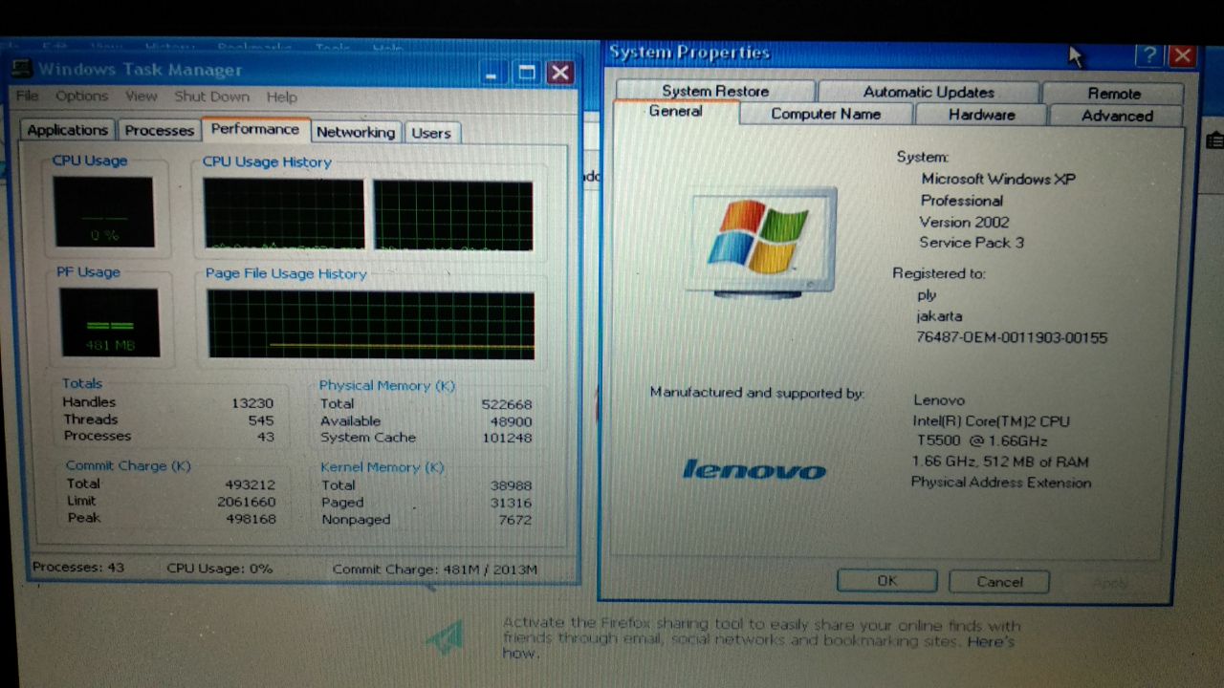Open the File menu in Task Manager
The image size is (1224, 688).
27,96
